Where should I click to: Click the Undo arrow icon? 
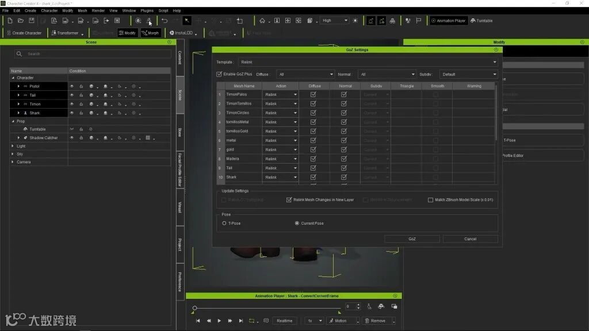tap(165, 21)
